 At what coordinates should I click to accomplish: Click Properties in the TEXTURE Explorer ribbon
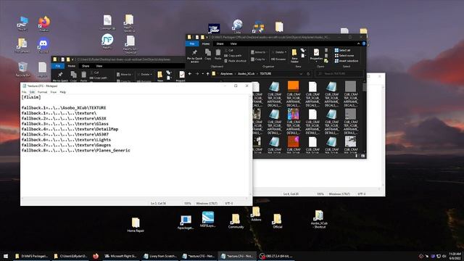coord(316,55)
